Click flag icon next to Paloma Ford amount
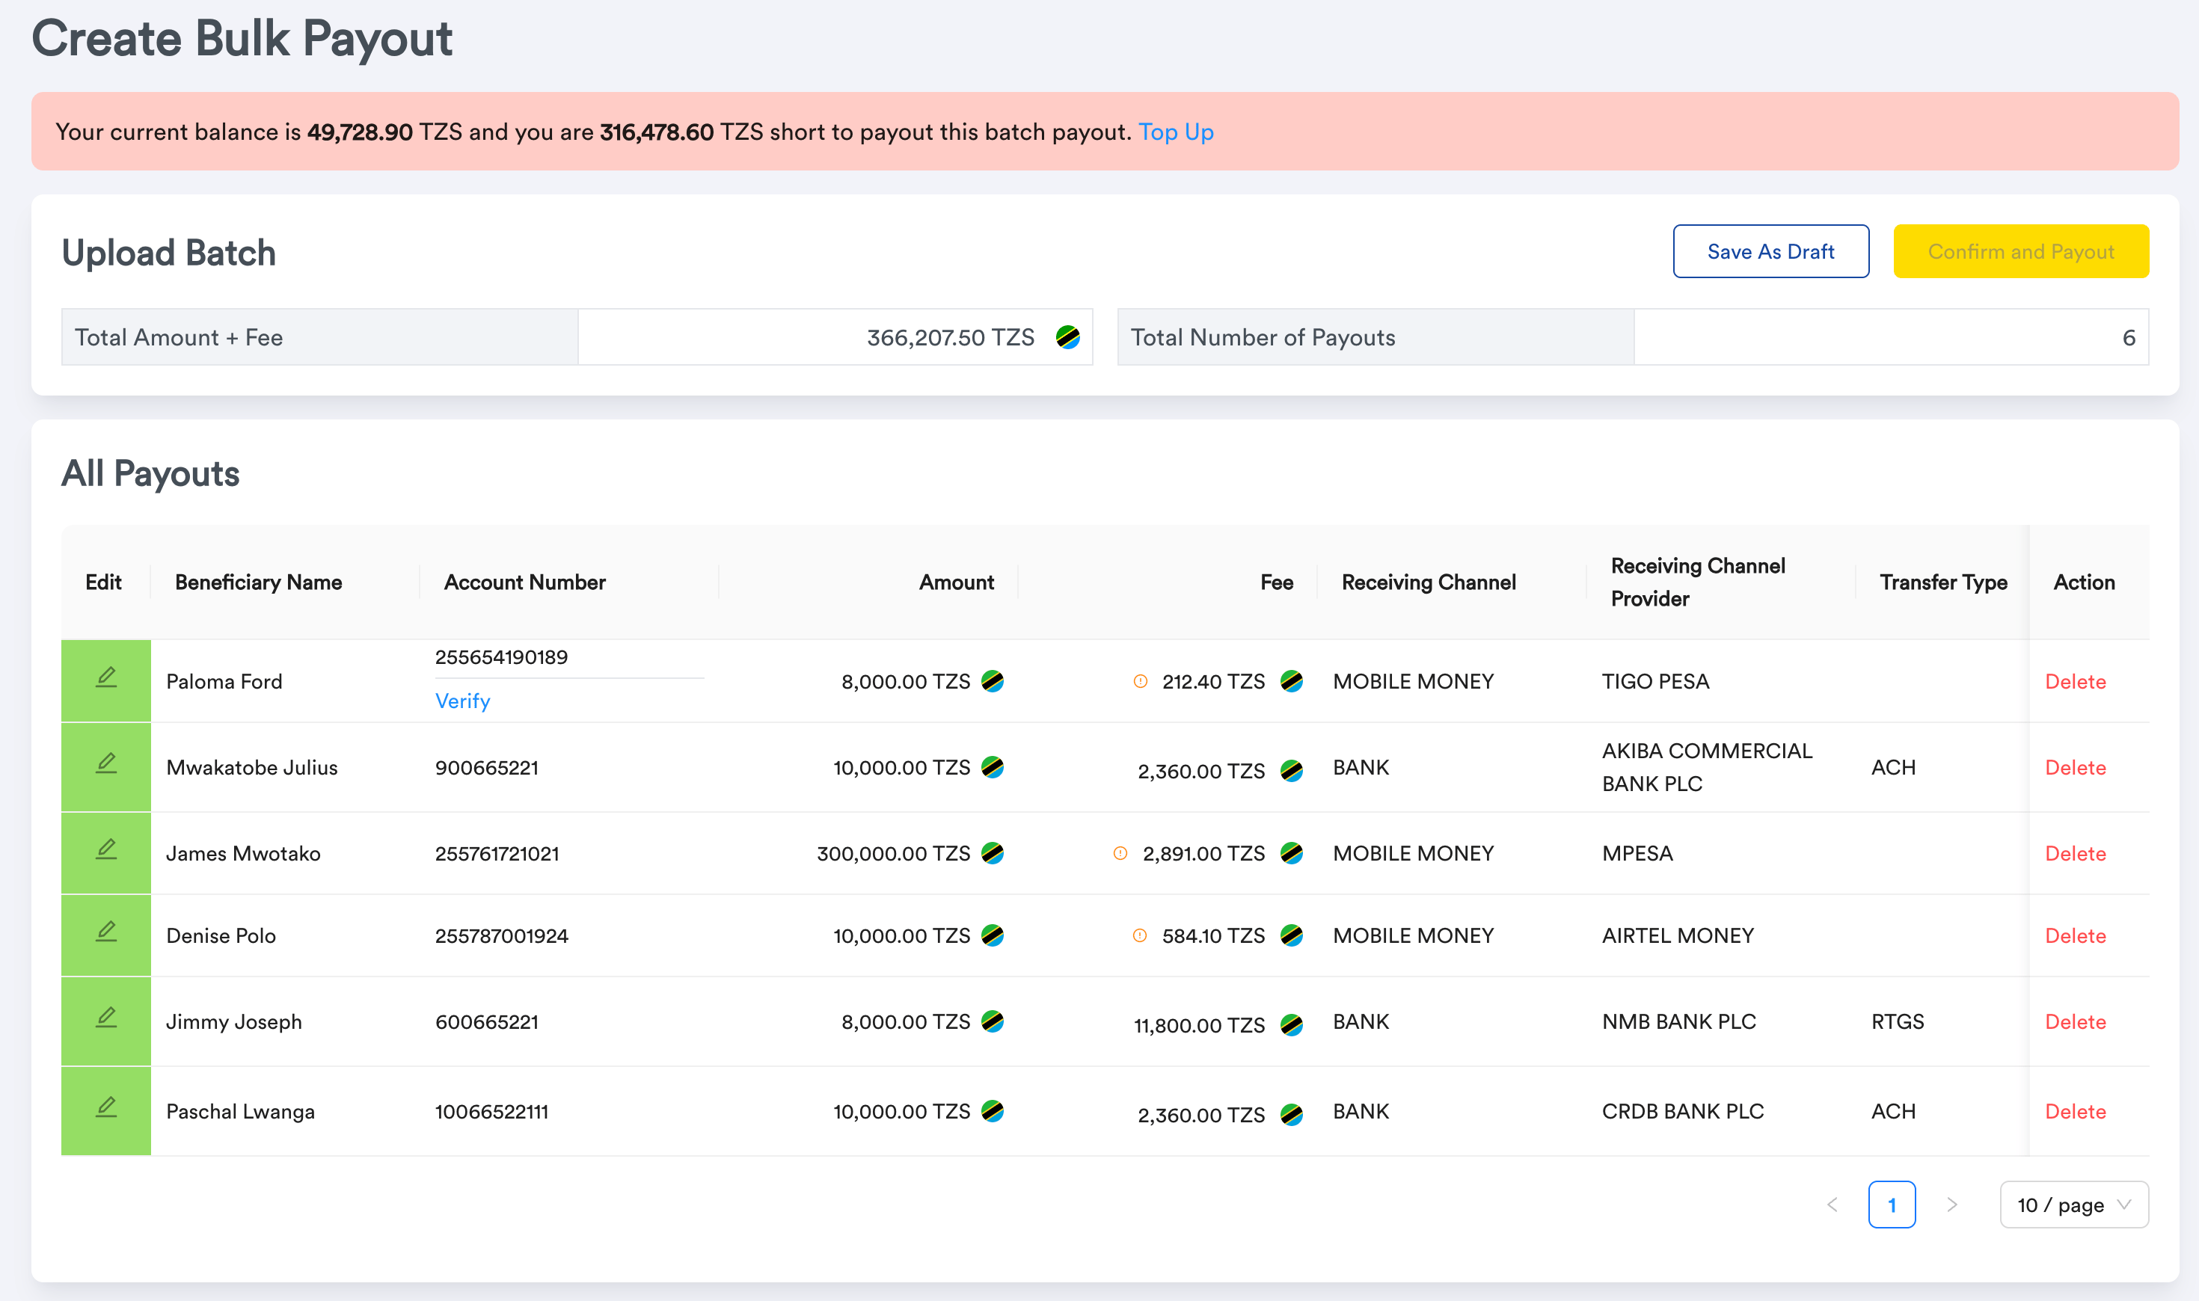 pos(993,681)
